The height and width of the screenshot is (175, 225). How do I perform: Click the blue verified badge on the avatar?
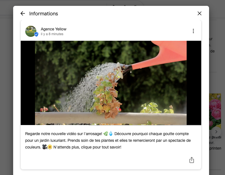[36, 34]
